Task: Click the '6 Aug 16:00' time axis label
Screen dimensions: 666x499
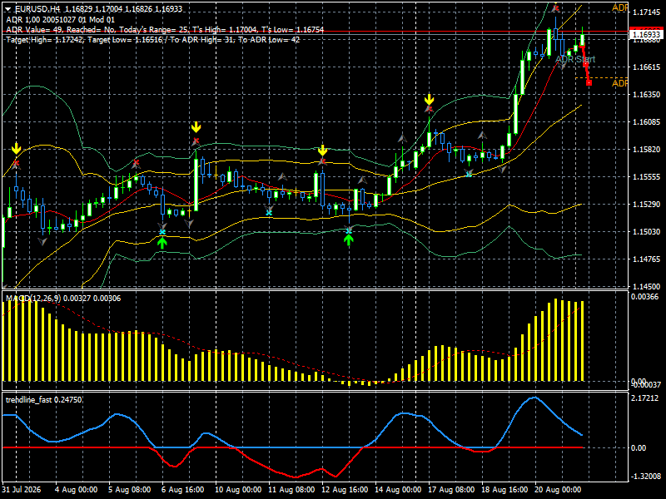Action: click(182, 490)
